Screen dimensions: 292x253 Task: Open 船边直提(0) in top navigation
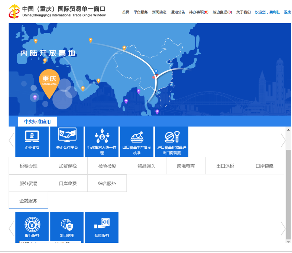[x=222, y=12]
